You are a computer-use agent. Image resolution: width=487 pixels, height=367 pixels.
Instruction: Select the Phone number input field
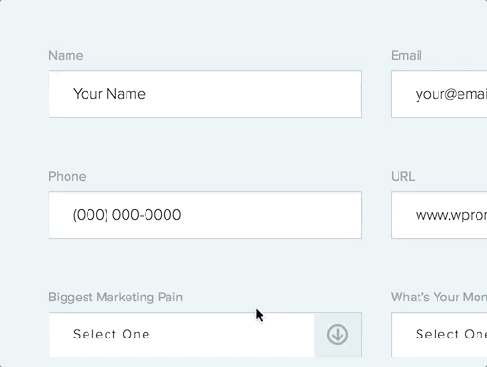(205, 215)
